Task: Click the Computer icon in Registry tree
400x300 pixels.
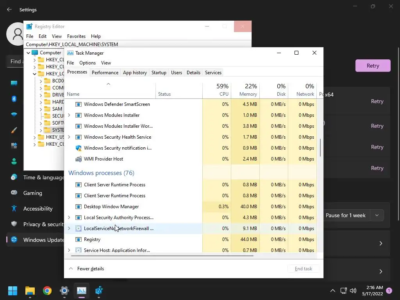Action: (x=35, y=53)
